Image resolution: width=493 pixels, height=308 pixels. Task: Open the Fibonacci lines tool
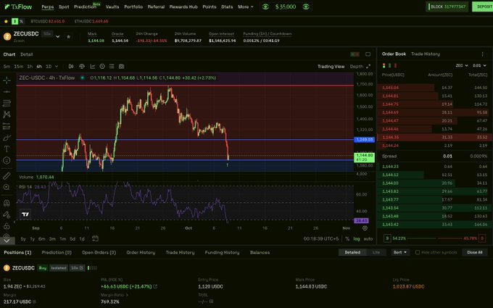[7, 103]
